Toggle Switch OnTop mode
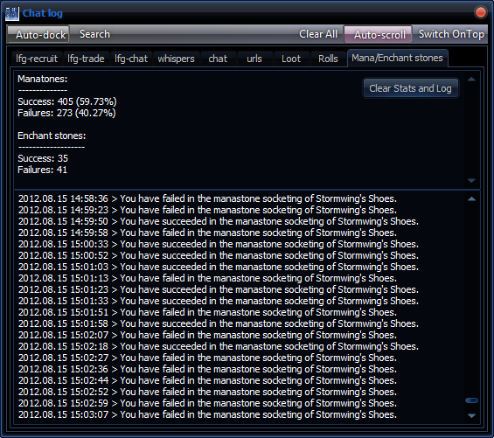Viewport: 494px width, 438px height. coord(450,34)
